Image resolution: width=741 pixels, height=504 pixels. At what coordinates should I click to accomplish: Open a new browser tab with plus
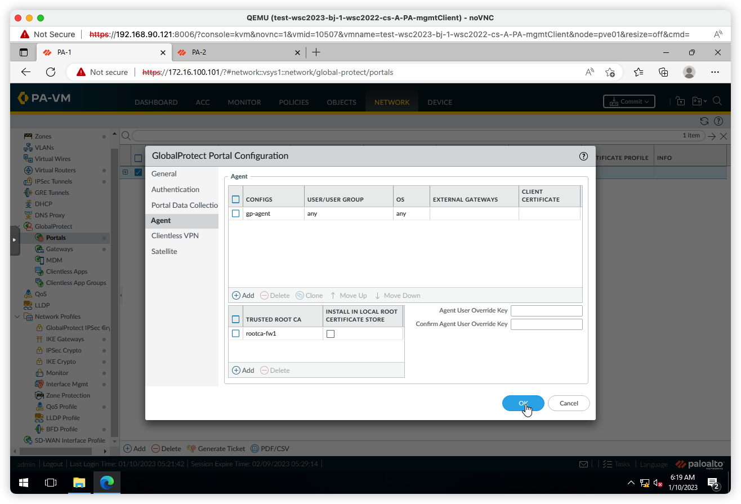point(316,52)
